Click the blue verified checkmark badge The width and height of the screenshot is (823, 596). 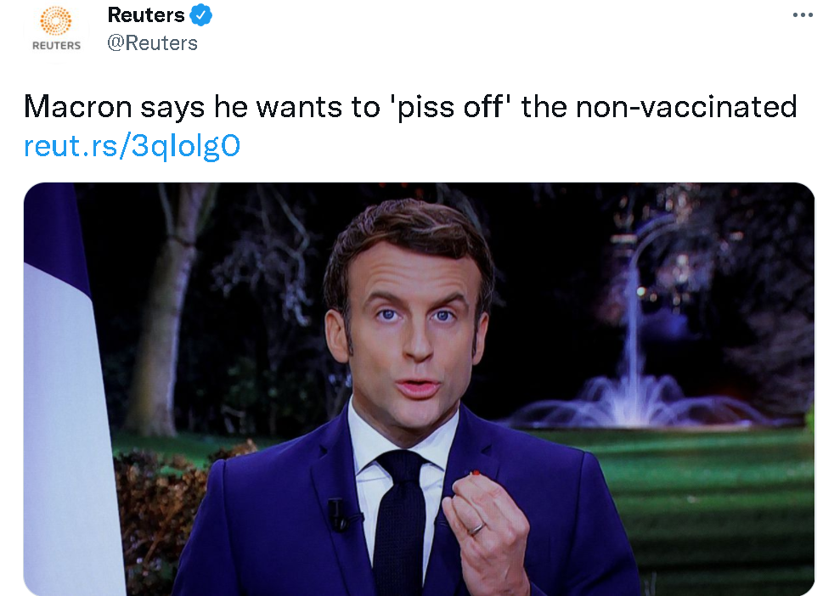point(201,15)
